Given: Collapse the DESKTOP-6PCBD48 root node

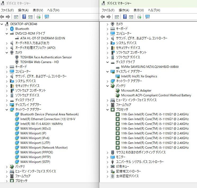Looking at the screenshot, I should 2,24.
